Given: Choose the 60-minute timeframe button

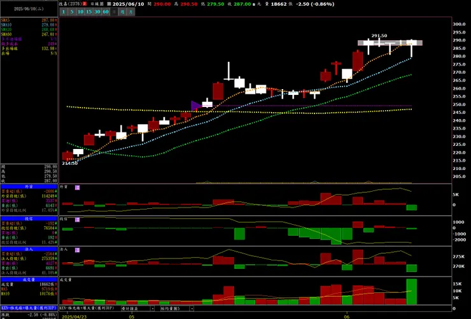Looking at the screenshot, I should (x=106, y=11).
